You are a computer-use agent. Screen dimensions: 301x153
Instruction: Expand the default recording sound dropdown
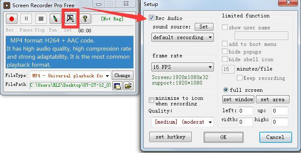182,37
